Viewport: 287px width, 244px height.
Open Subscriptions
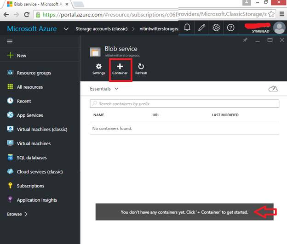[25, 186]
